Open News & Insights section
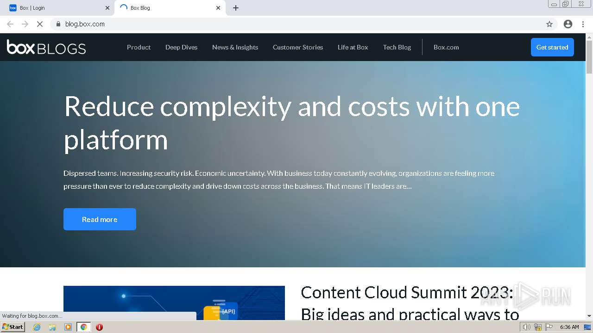Image resolution: width=593 pixels, height=333 pixels. coord(235,47)
